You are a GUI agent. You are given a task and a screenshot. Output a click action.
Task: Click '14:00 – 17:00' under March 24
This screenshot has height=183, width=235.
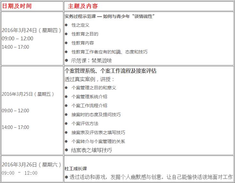tap(15, 47)
